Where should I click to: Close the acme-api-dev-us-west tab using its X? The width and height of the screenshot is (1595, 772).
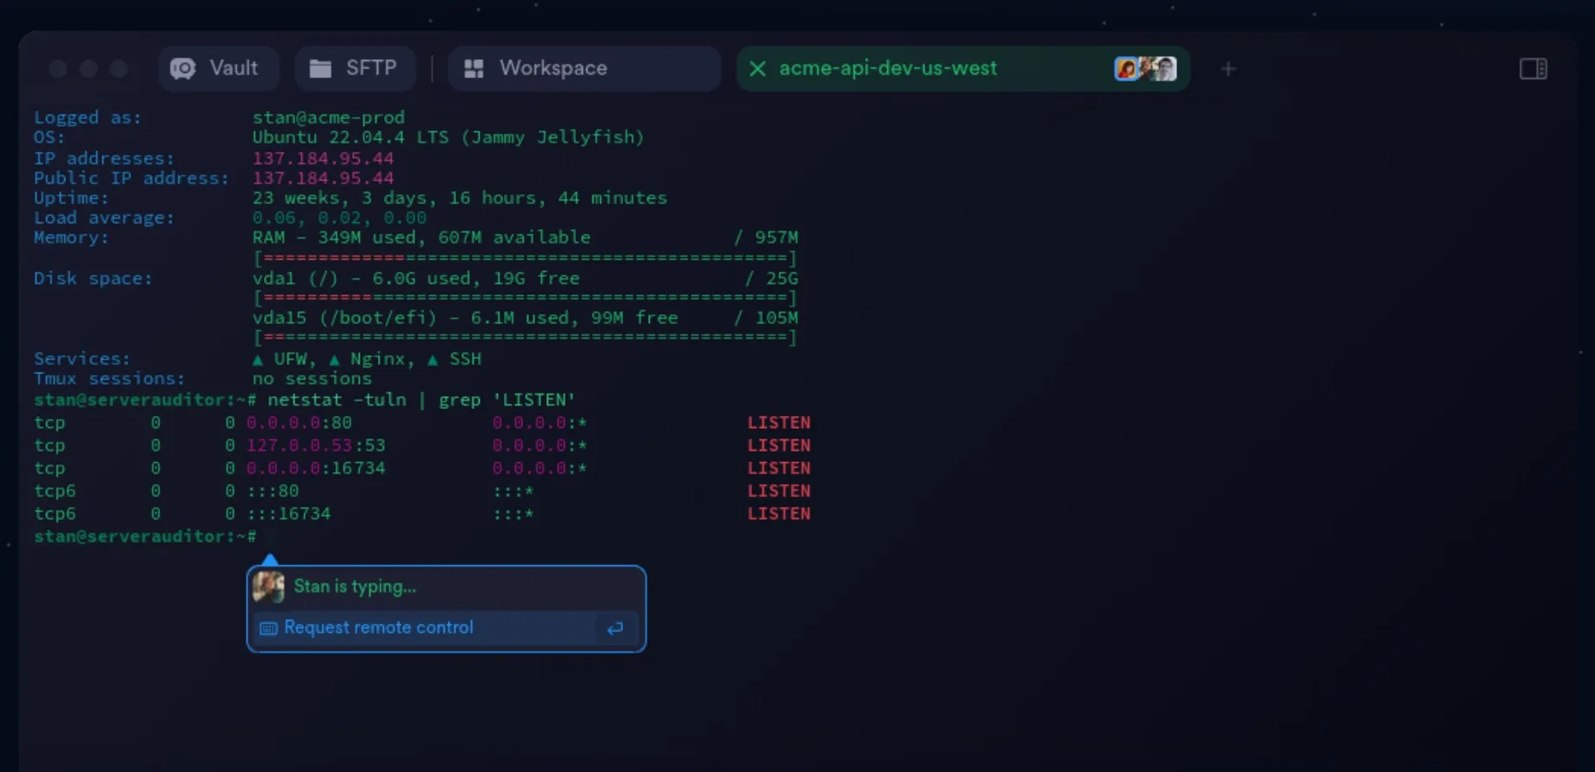[x=758, y=69]
